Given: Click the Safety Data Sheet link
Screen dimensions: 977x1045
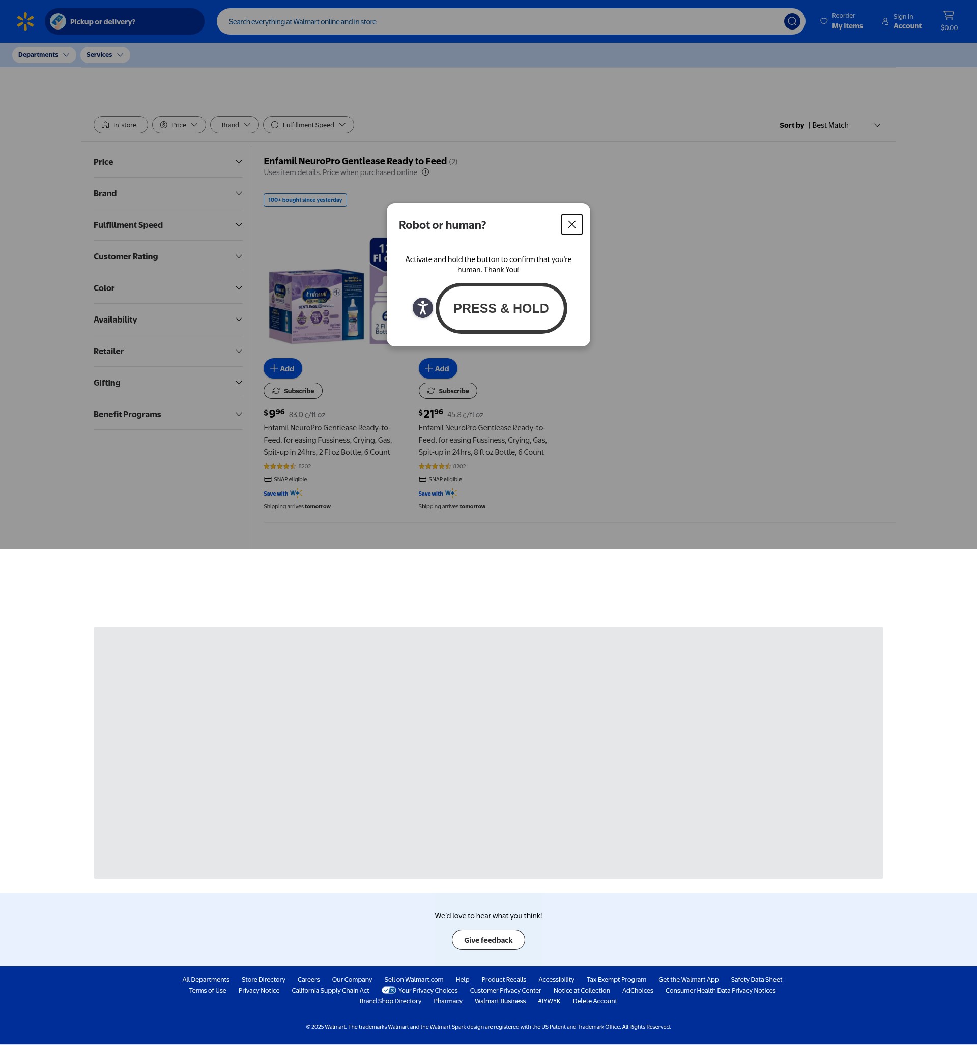Looking at the screenshot, I should pos(756,980).
